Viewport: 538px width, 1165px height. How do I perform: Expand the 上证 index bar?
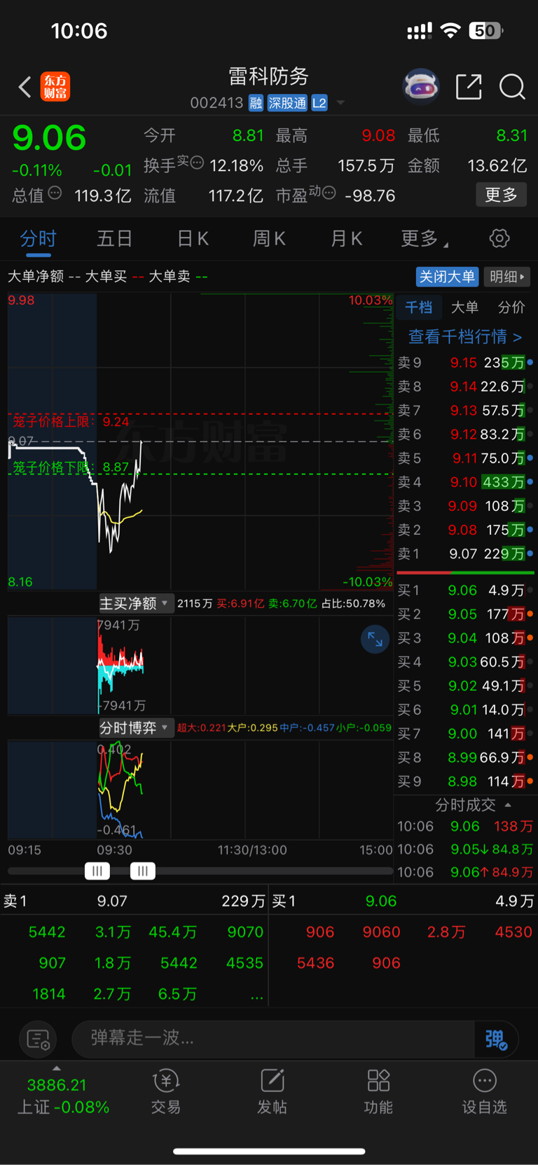pos(57,1068)
